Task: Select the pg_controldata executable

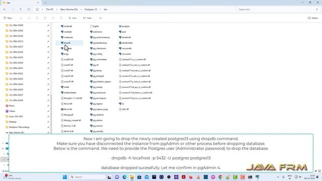Action: 99,59
